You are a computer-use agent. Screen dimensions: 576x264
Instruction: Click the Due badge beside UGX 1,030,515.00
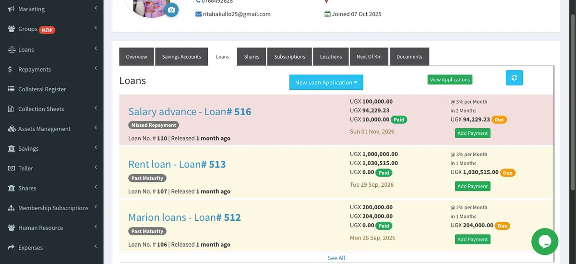508,172
